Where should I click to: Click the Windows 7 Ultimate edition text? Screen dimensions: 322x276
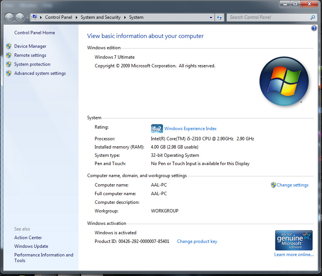(x=115, y=57)
